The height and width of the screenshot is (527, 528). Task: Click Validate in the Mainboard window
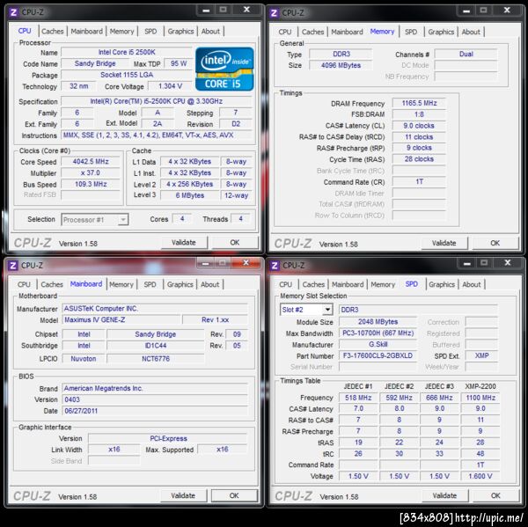(x=183, y=495)
